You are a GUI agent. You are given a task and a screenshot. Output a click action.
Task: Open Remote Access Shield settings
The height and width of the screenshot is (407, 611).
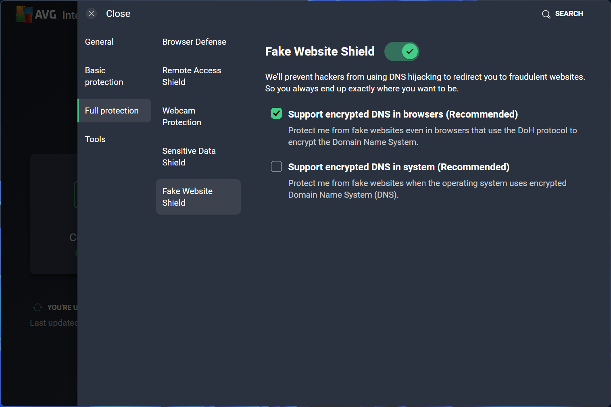click(192, 76)
